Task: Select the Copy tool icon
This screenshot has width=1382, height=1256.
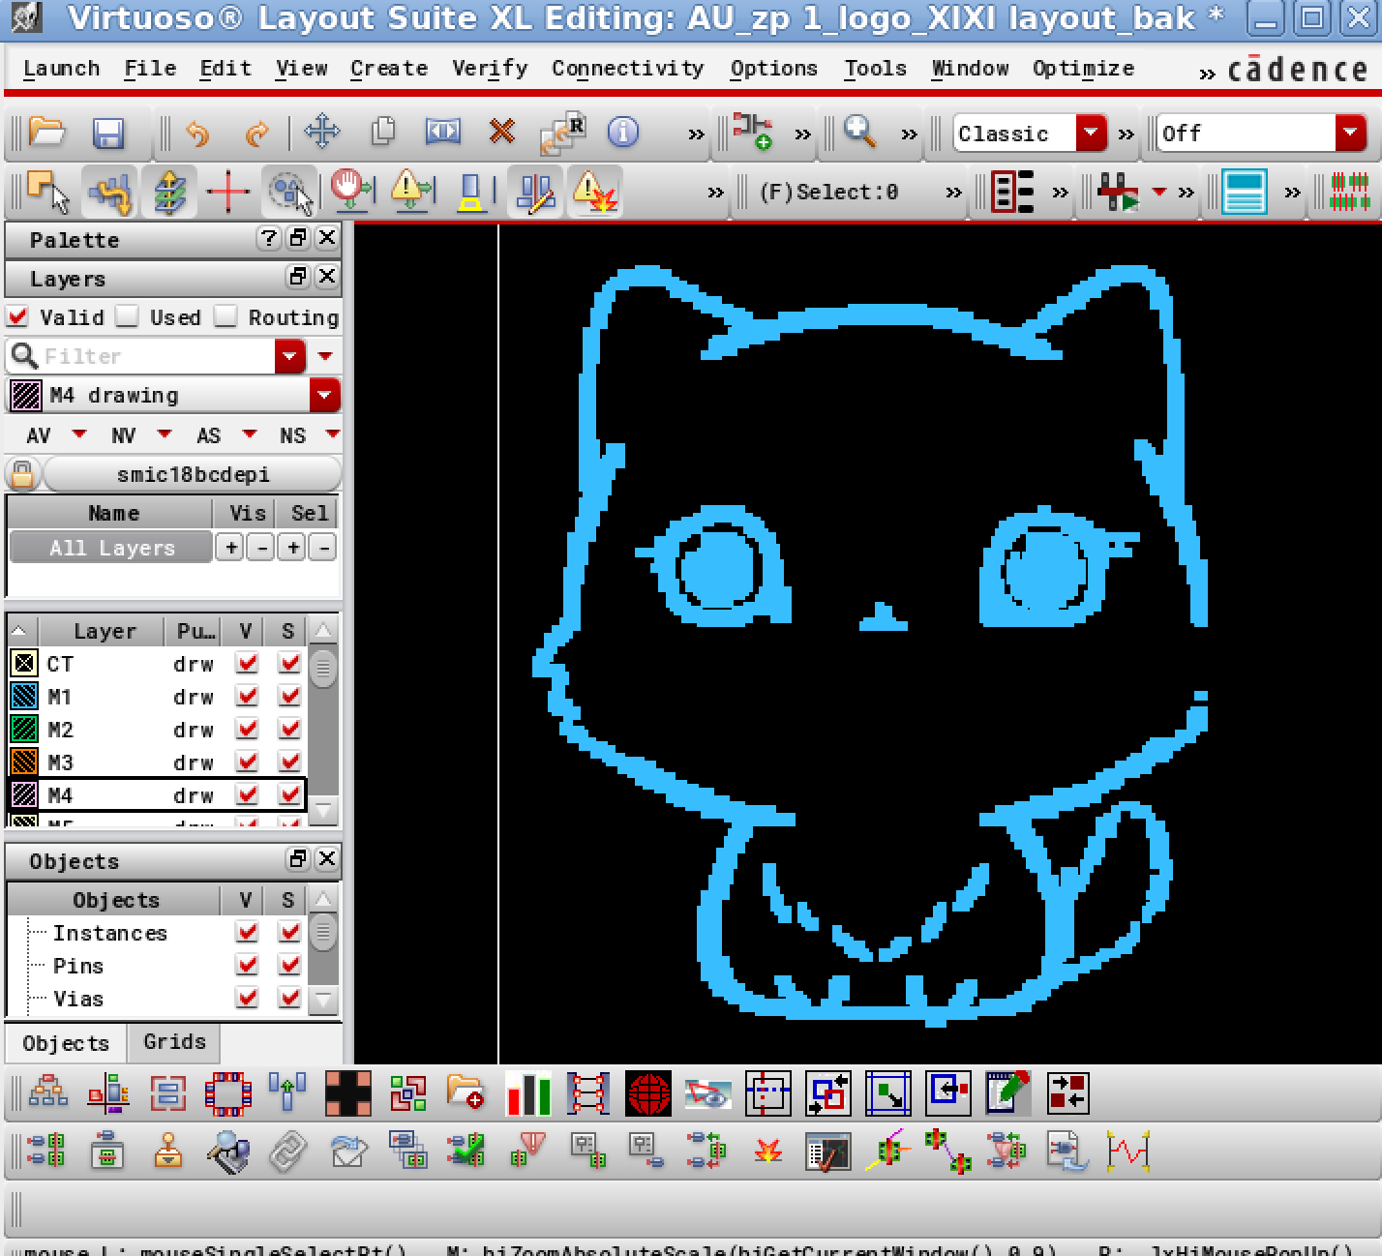Action: [383, 132]
